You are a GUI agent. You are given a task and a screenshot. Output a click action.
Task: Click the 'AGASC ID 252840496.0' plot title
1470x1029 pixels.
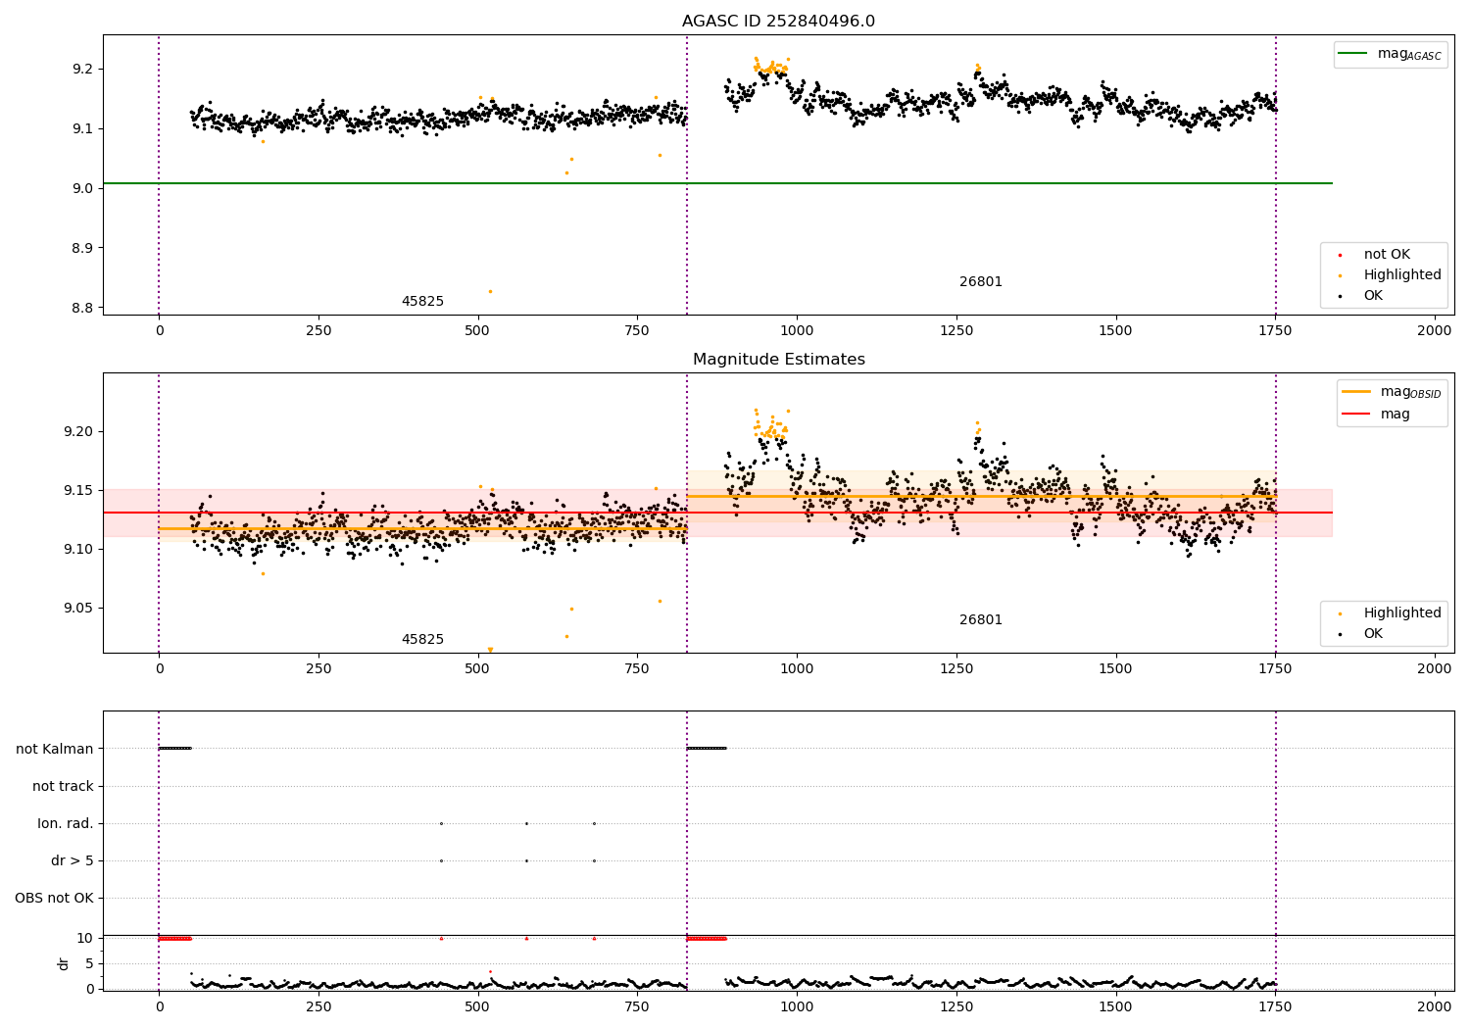[778, 22]
